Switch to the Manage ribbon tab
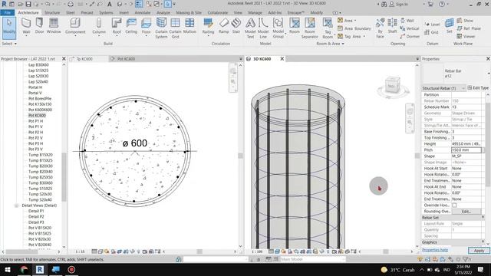This screenshot has width=491, height=276. click(255, 12)
